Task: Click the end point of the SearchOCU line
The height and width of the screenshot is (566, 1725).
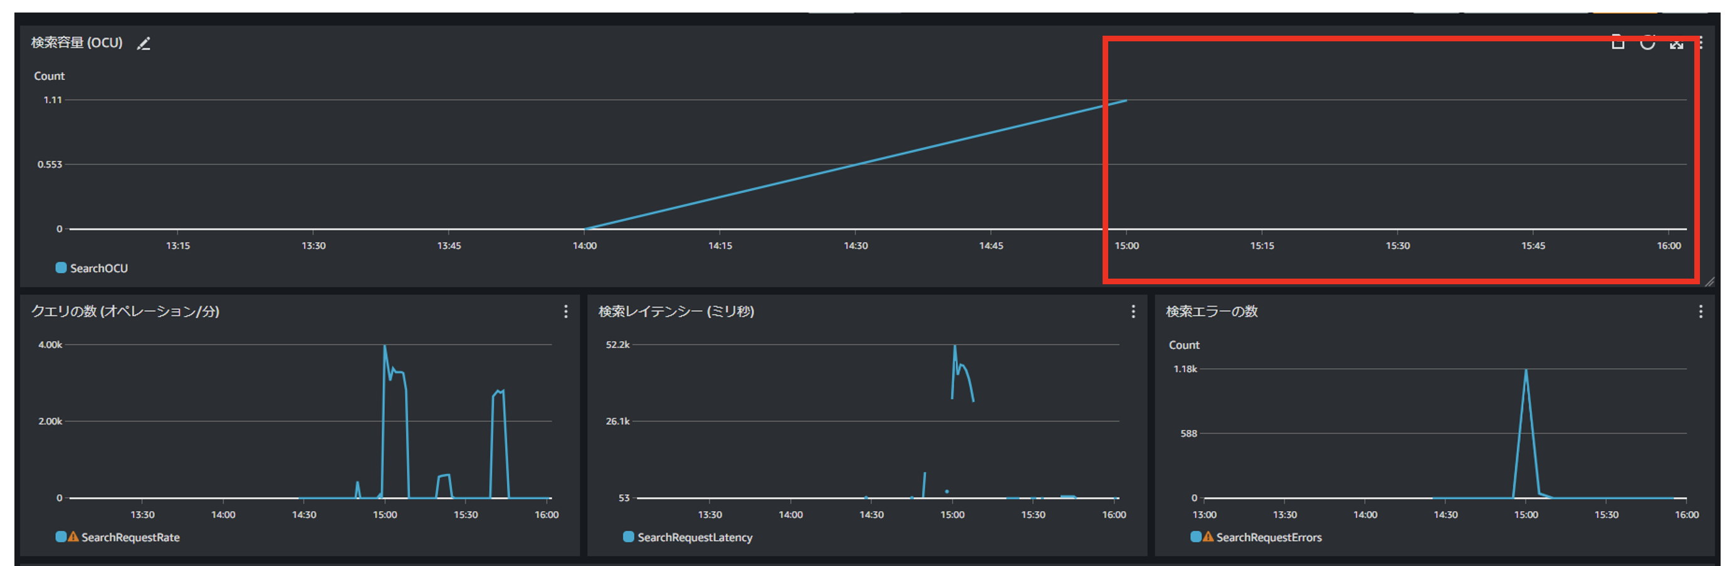Action: [x=1126, y=101]
